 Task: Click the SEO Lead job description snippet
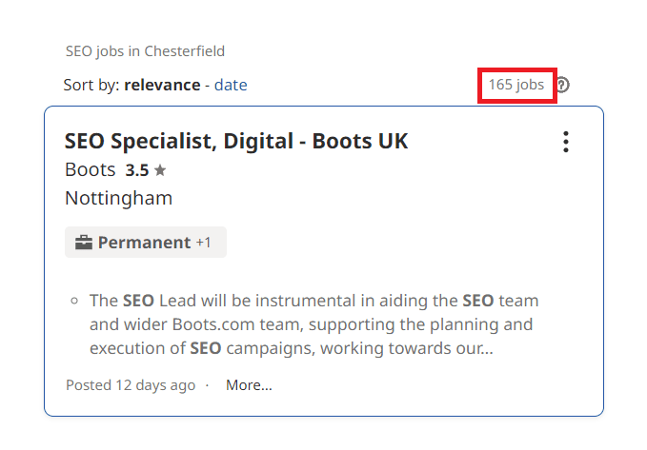coord(313,324)
